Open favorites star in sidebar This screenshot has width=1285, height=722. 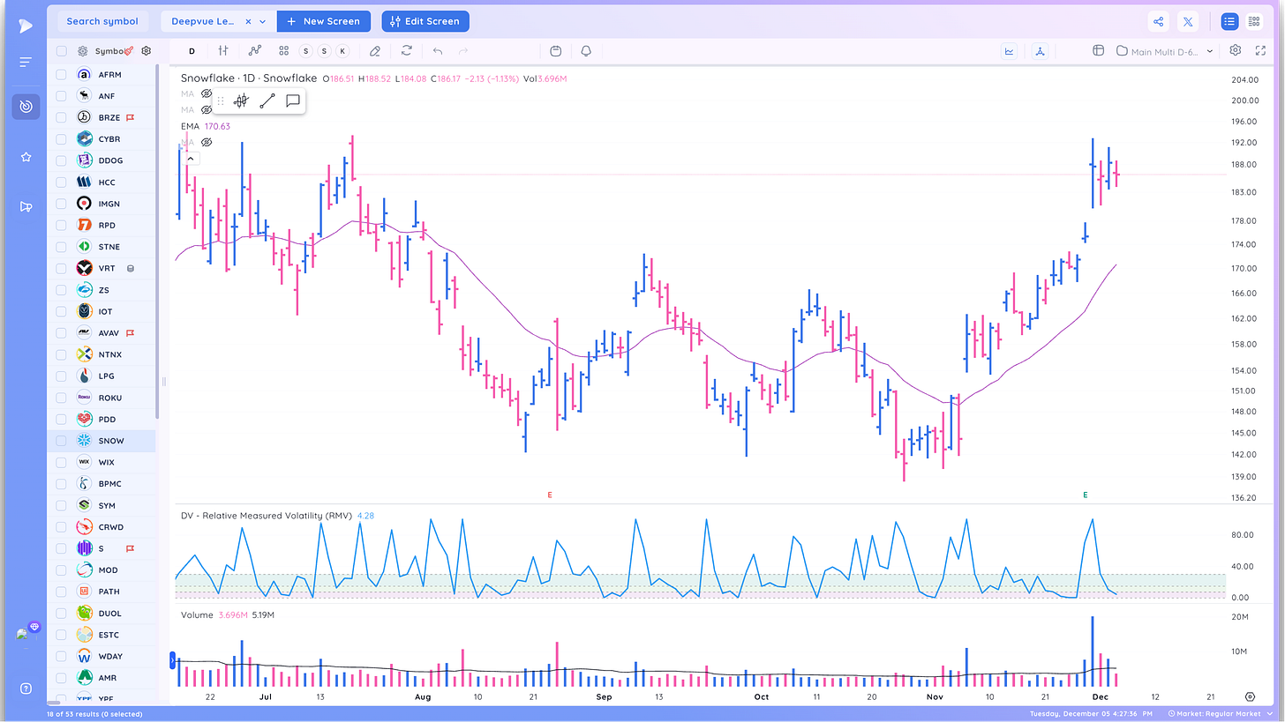pos(26,157)
